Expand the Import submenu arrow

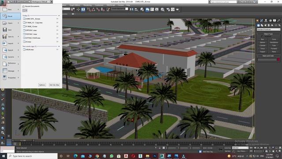tap(19, 43)
